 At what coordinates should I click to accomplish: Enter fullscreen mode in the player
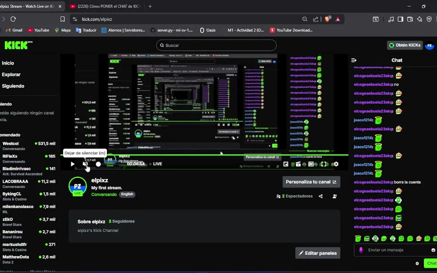(x=323, y=164)
